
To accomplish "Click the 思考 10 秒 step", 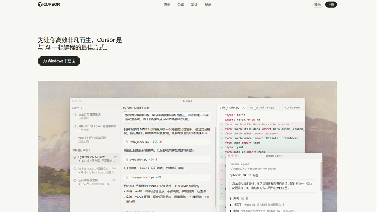I will click(x=239, y=198).
